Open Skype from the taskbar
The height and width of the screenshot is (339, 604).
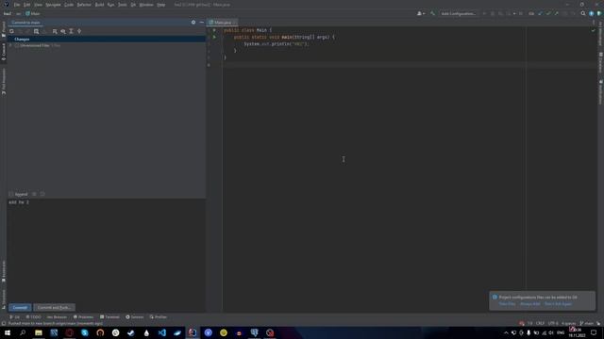pyautogui.click(x=85, y=332)
